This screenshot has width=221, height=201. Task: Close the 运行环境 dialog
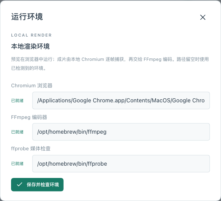(x=203, y=17)
